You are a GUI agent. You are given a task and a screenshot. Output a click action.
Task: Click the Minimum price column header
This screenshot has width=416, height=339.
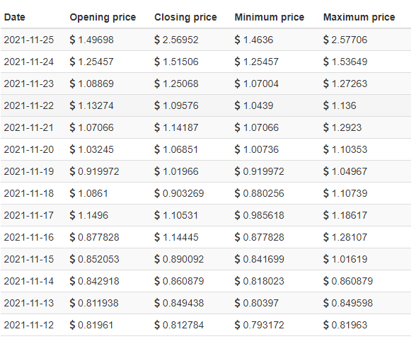tap(270, 17)
